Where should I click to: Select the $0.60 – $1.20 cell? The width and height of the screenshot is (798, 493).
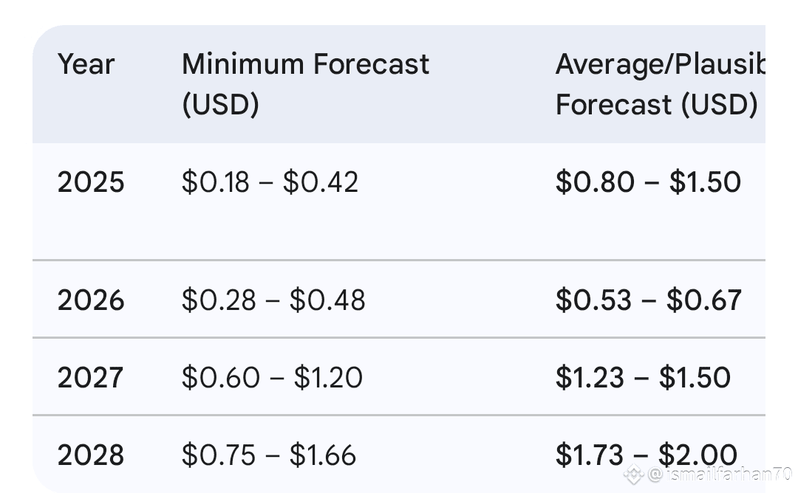tap(272, 378)
